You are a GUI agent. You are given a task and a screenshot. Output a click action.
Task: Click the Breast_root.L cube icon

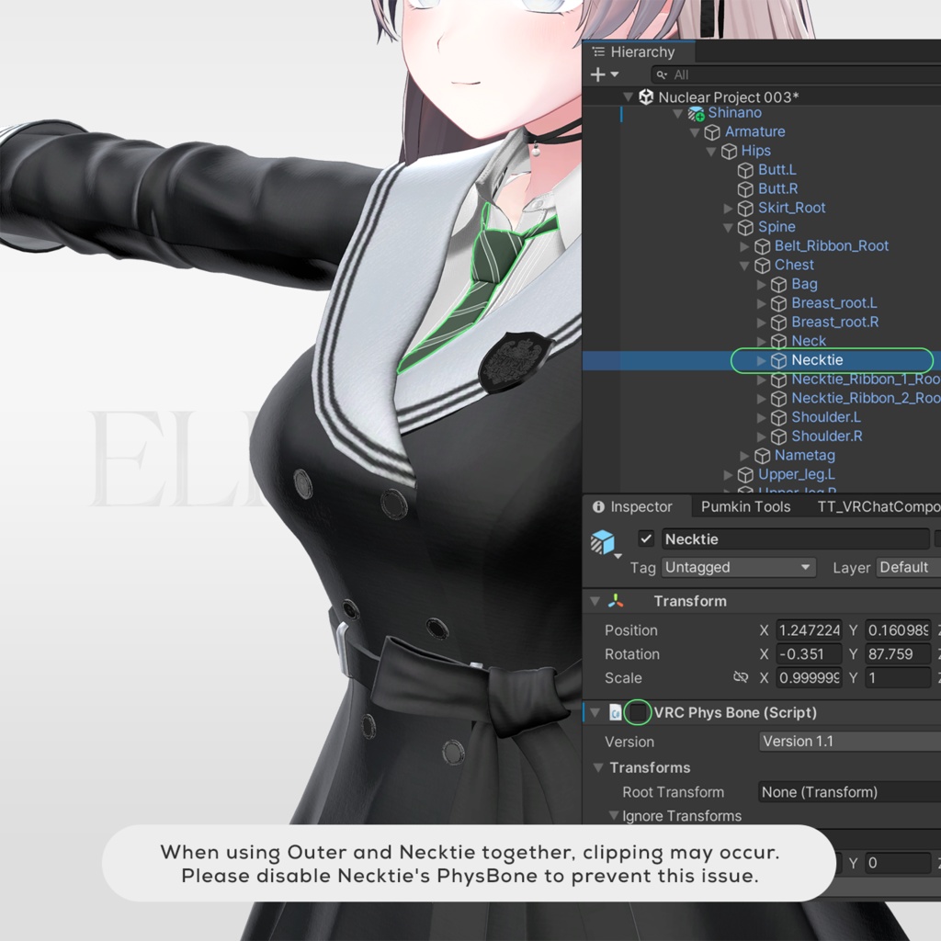point(779,303)
